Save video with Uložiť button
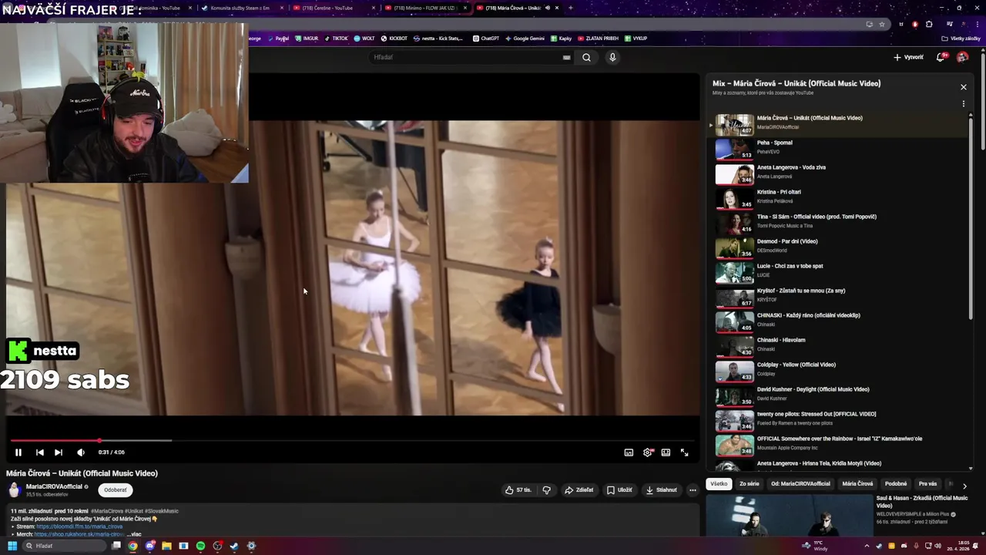 pyautogui.click(x=619, y=489)
